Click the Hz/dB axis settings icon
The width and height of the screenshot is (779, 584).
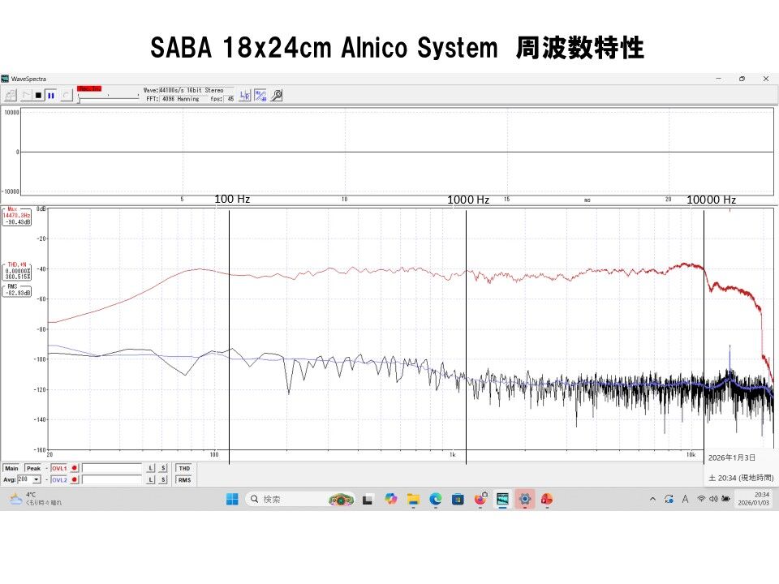[x=260, y=96]
